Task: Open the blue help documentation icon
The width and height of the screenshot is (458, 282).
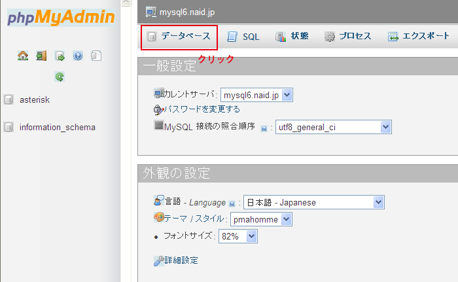Action: coord(78,56)
